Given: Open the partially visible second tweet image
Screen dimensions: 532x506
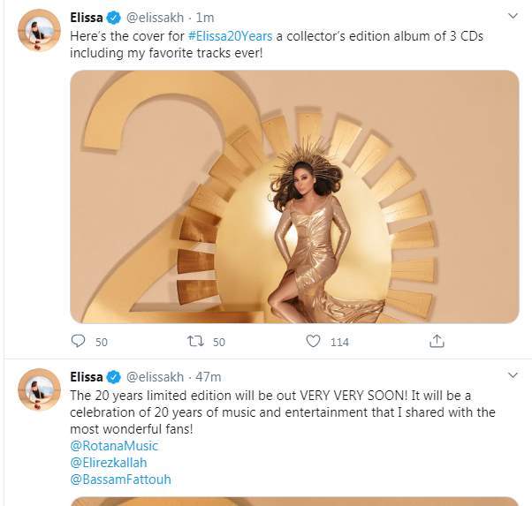Looking at the screenshot, I should pos(294,501).
